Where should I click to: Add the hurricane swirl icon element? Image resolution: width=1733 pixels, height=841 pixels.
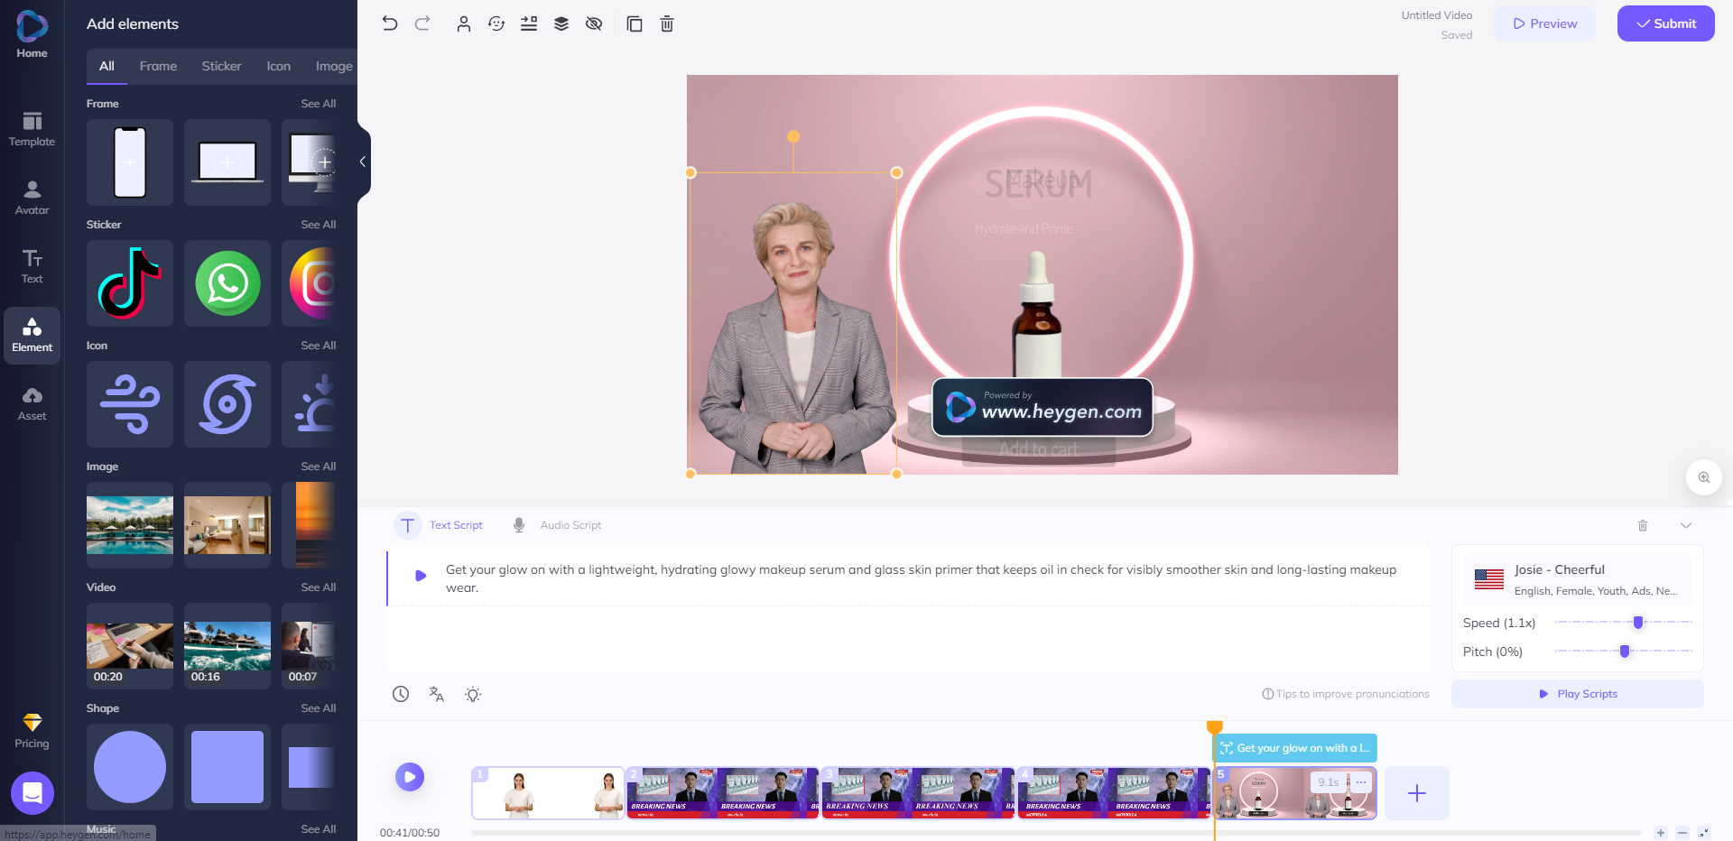click(227, 404)
